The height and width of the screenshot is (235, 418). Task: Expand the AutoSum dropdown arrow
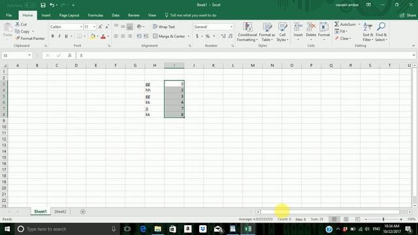pos(359,24)
